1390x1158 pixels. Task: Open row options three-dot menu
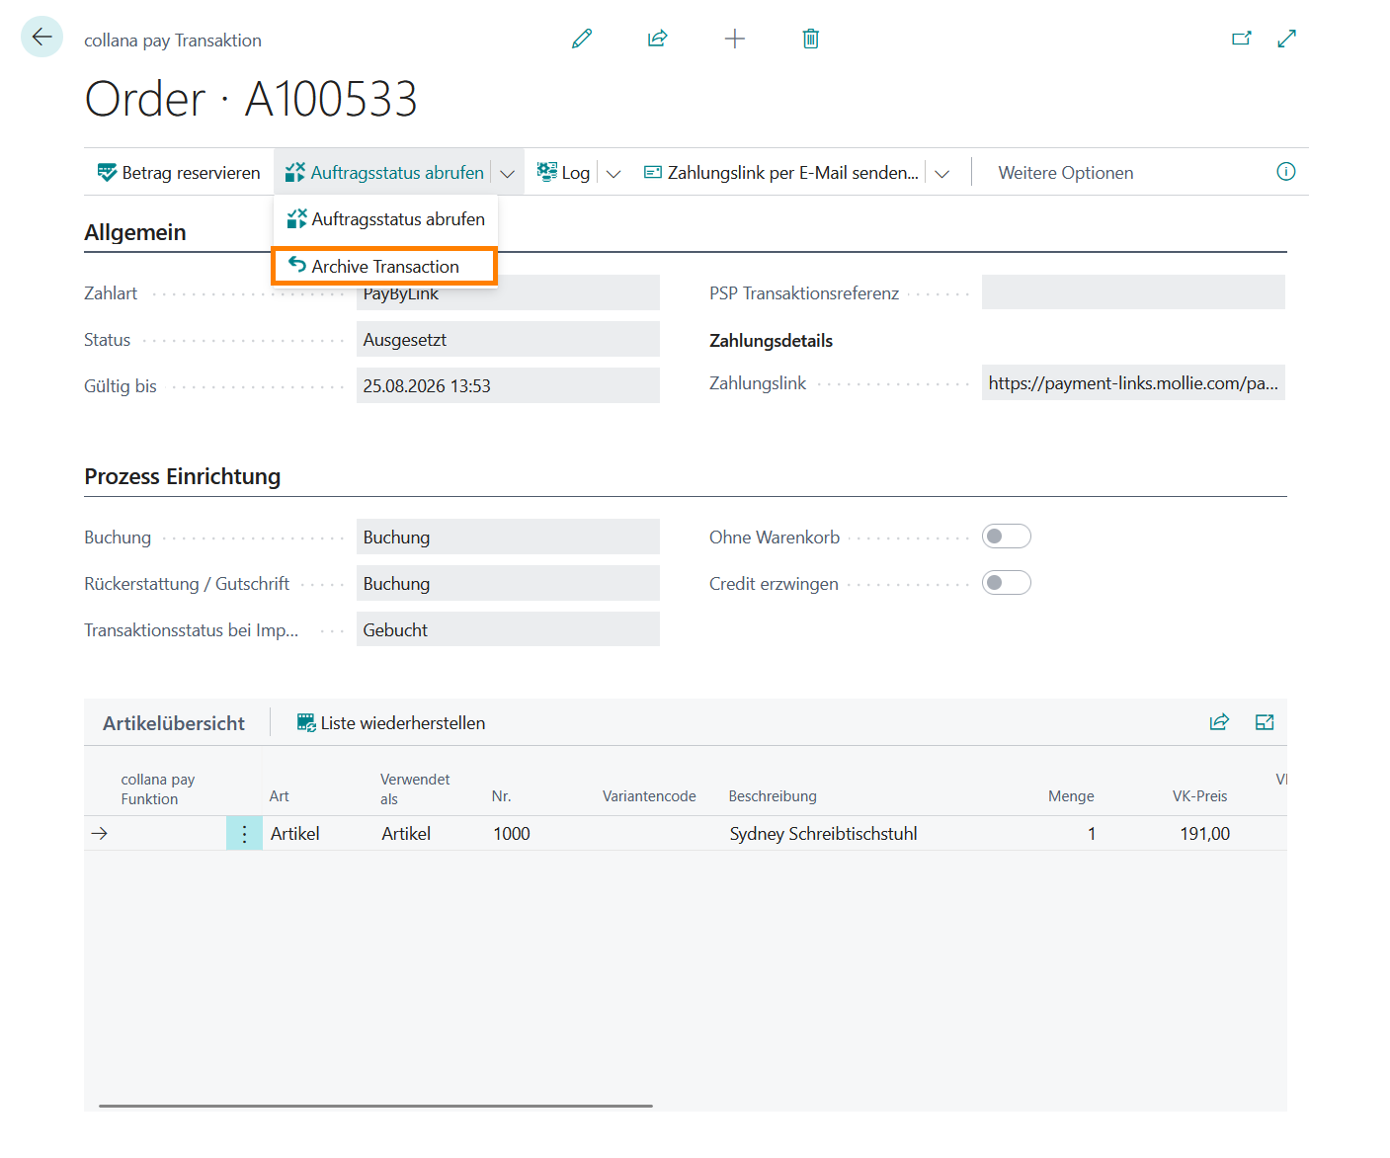244,834
